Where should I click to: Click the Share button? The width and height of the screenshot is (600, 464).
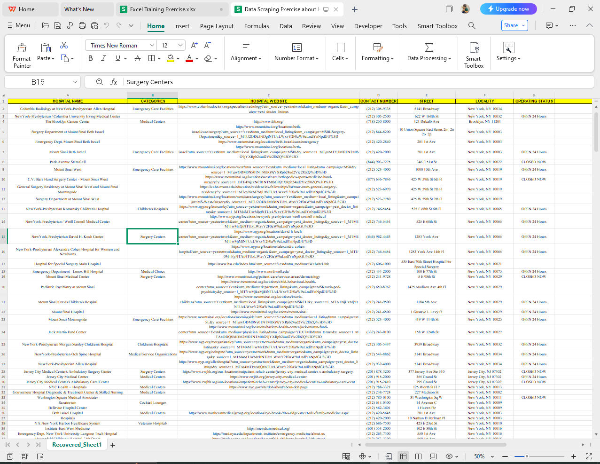coord(514,25)
